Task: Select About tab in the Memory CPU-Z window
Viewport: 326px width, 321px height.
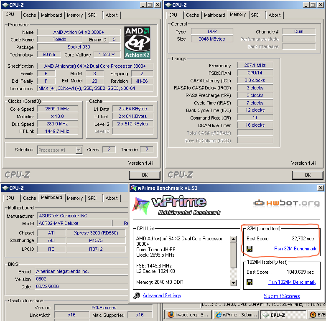Action: (275, 15)
